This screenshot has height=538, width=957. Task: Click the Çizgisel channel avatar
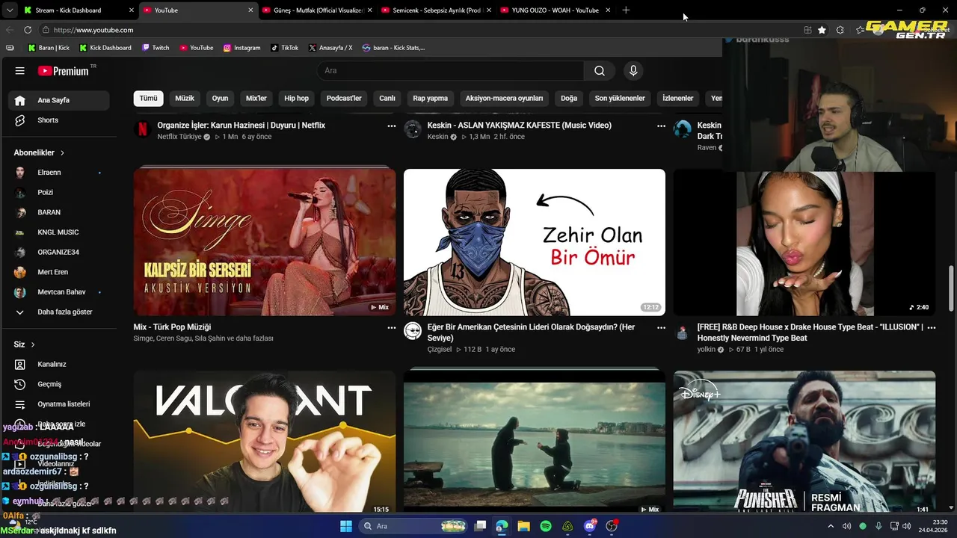(413, 331)
